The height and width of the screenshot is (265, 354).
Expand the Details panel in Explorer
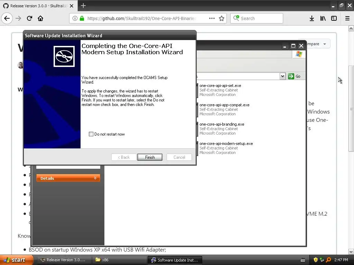[x=68, y=178]
